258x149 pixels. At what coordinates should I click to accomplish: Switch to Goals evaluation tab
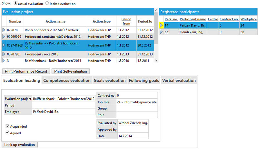click(110, 80)
